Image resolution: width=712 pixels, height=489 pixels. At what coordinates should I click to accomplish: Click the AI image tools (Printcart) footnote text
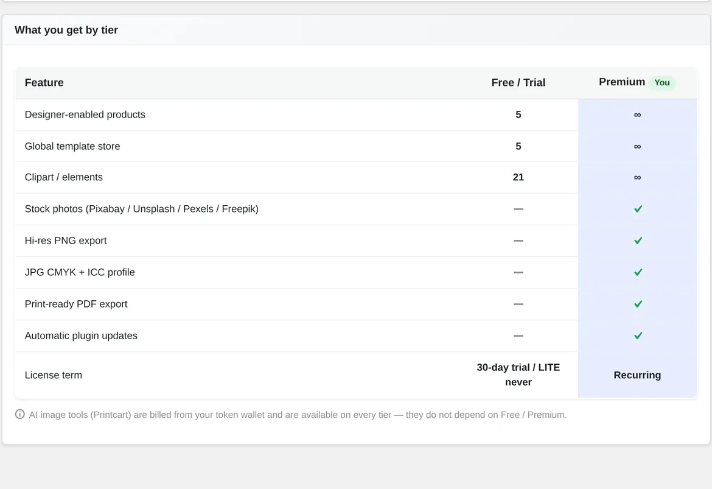click(x=298, y=415)
